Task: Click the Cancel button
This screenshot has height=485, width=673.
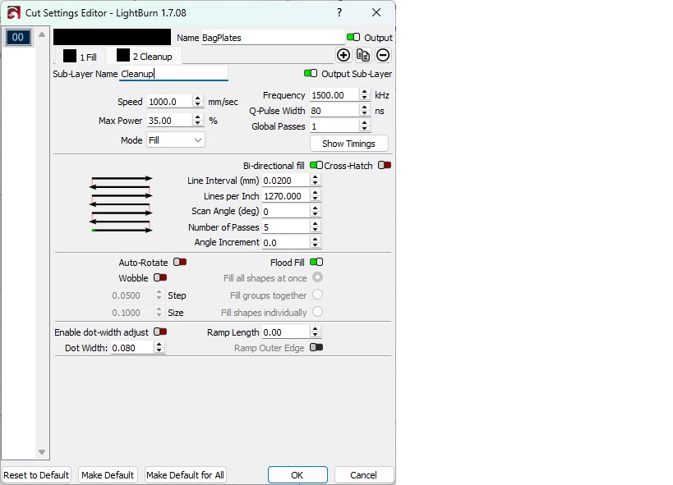Action: pyautogui.click(x=363, y=475)
